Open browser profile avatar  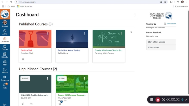(x=182, y=2)
